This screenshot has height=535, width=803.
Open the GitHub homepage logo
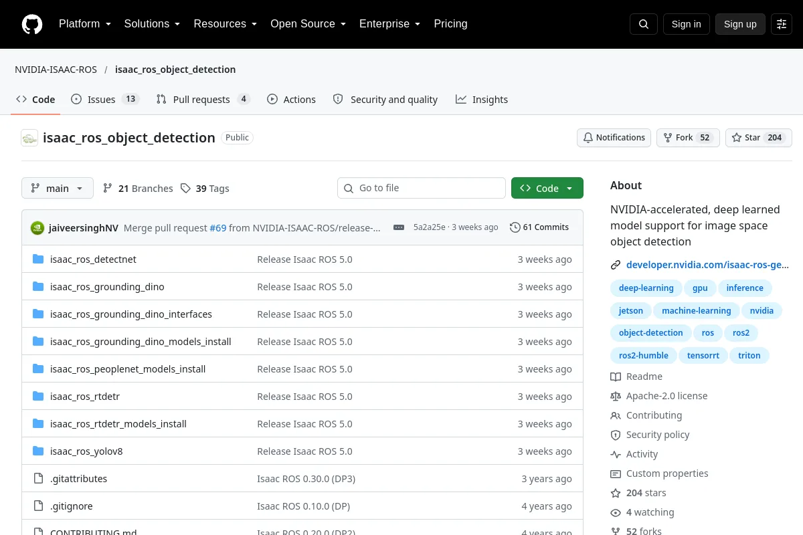pyautogui.click(x=32, y=24)
